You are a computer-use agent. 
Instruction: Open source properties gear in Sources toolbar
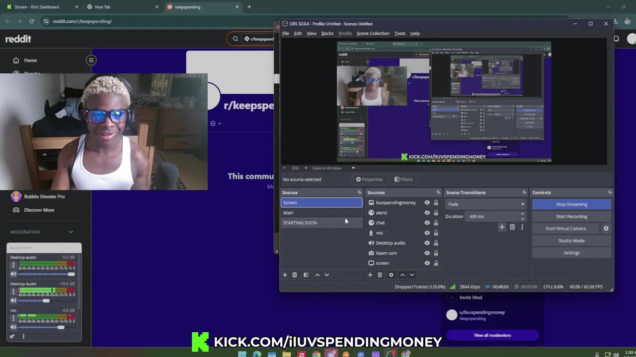[391, 275]
